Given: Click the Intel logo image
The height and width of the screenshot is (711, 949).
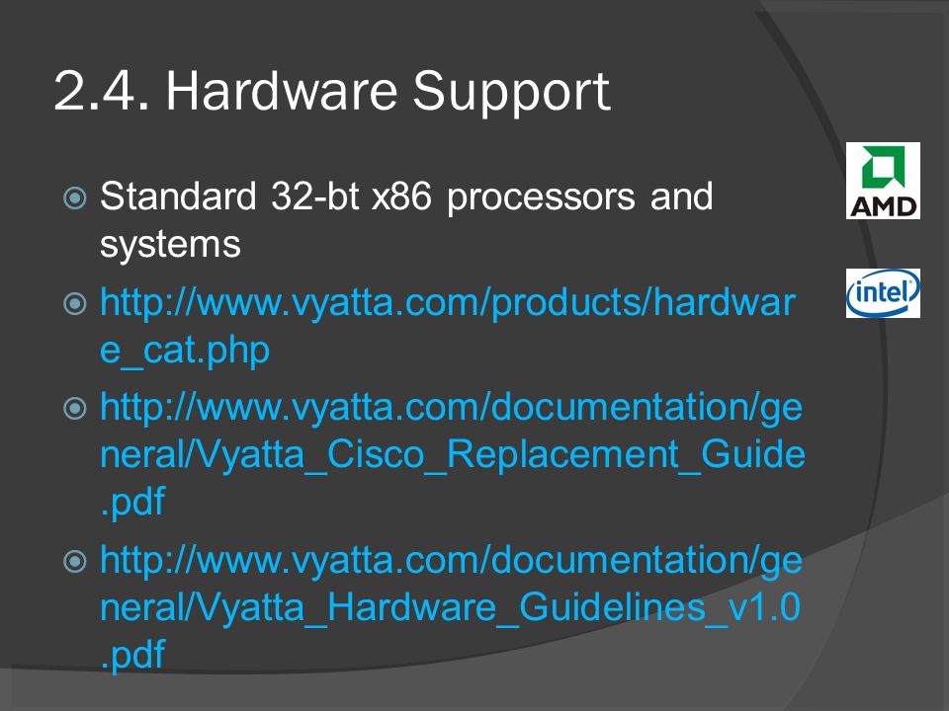Looking at the screenshot, I should pyautogui.click(x=883, y=293).
